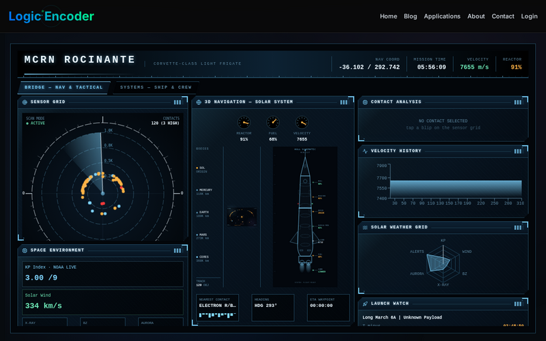
Task: Select MERCURY in the bodies list
Action: (x=204, y=192)
